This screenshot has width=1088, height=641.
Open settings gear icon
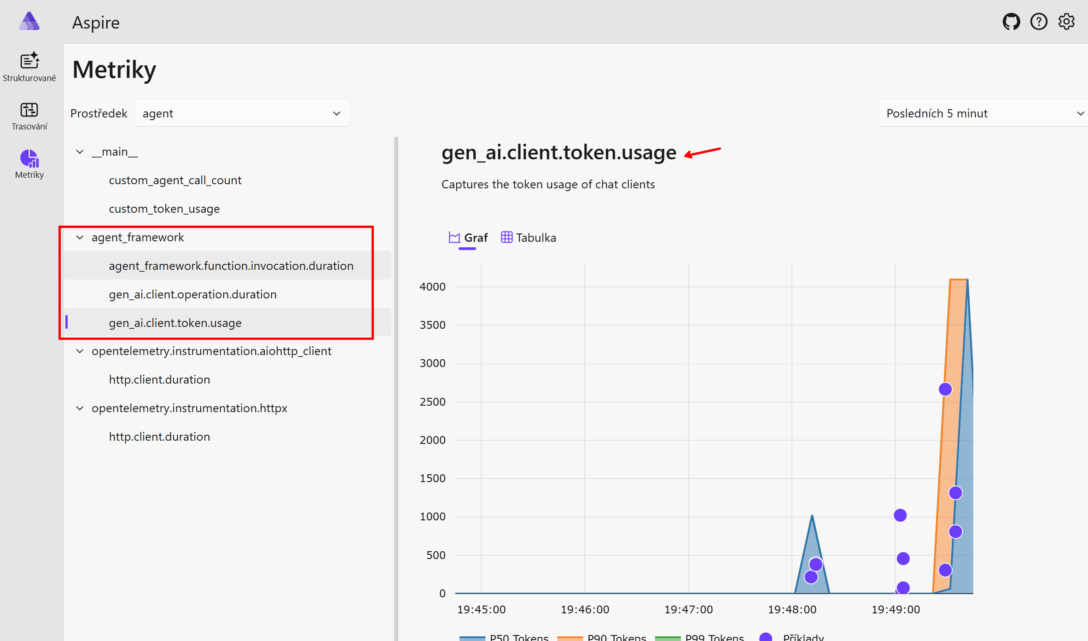1066,22
